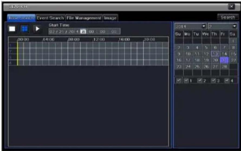Click the 12:00 mark on the timeline
The width and height of the screenshot is (241, 151).
(99, 39)
